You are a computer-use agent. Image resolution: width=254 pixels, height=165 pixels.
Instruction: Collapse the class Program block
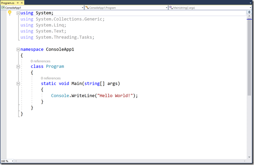point(18,67)
